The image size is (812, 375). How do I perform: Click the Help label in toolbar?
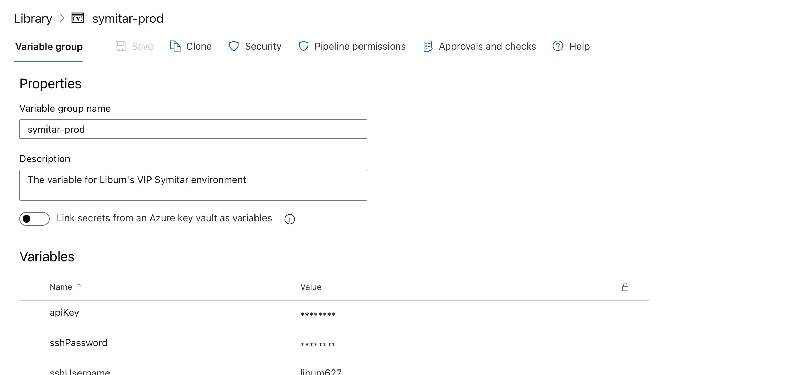point(580,46)
